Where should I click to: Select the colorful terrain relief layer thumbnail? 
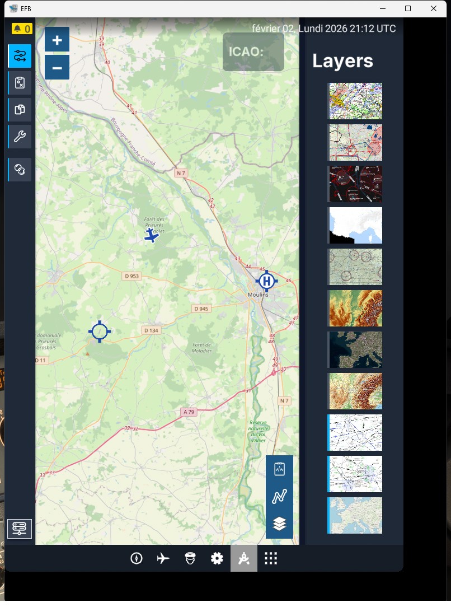pyautogui.click(x=355, y=309)
